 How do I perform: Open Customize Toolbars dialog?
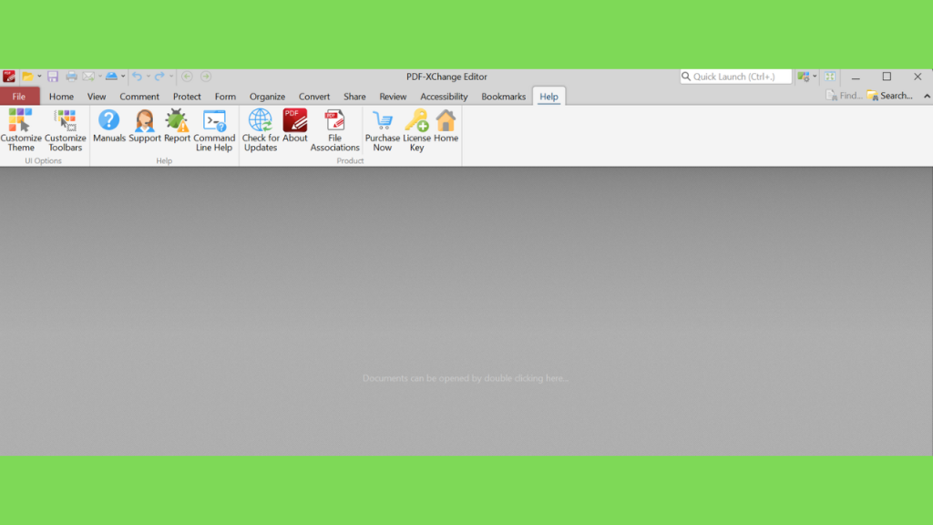66,129
